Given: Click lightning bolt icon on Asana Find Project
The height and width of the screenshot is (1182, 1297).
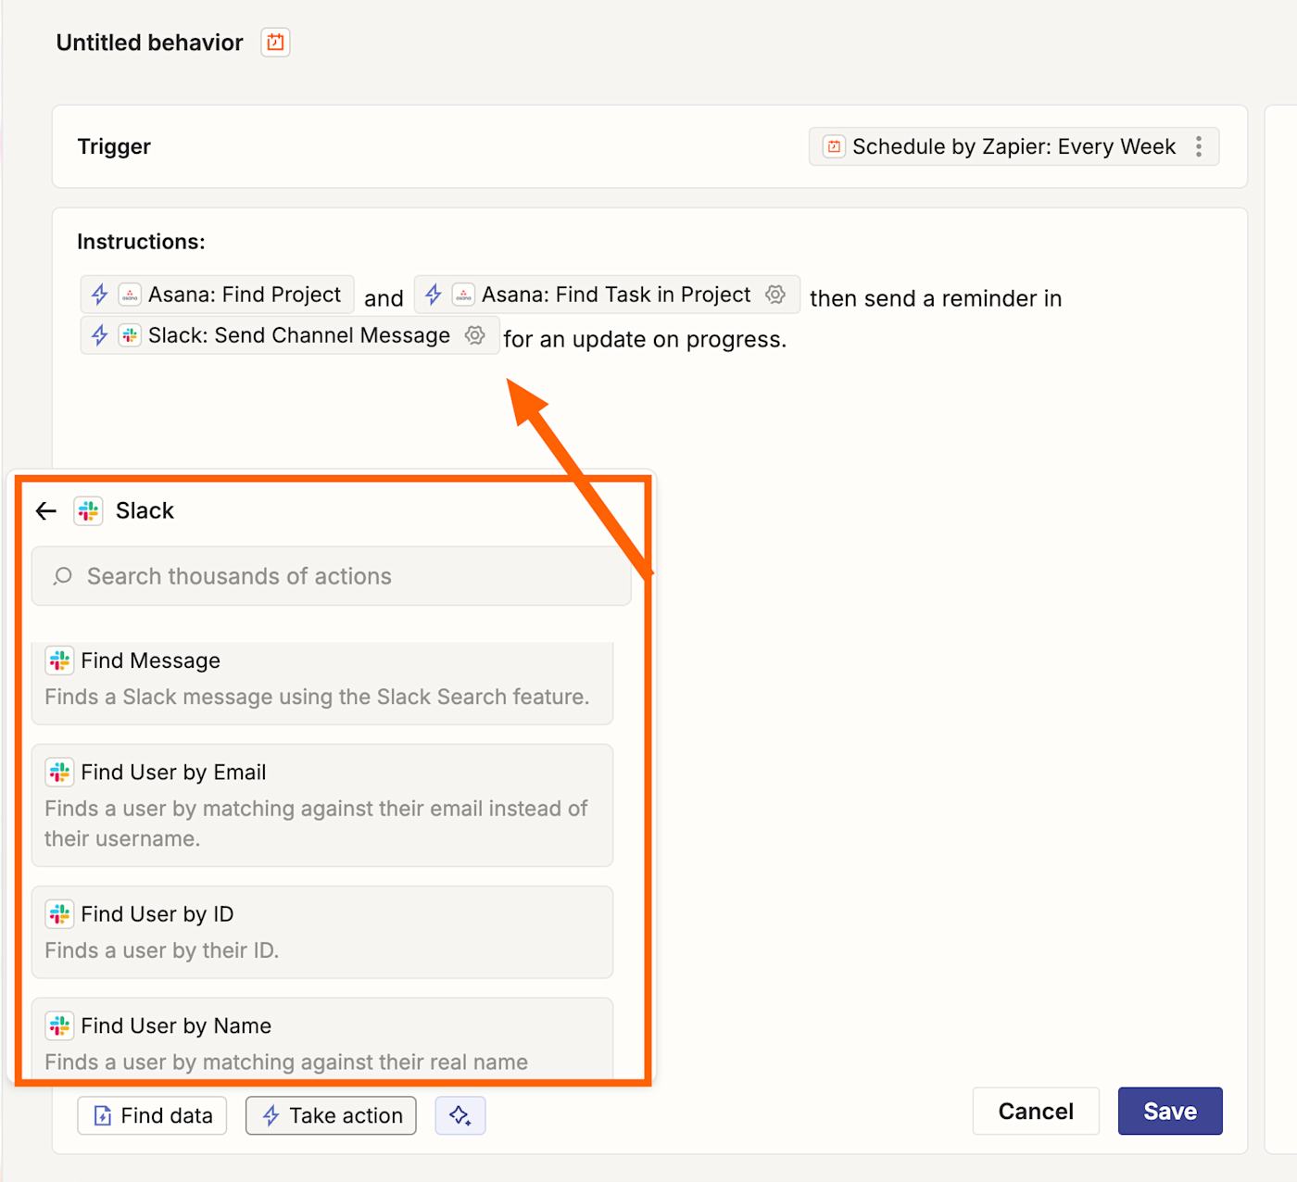Looking at the screenshot, I should click(100, 295).
